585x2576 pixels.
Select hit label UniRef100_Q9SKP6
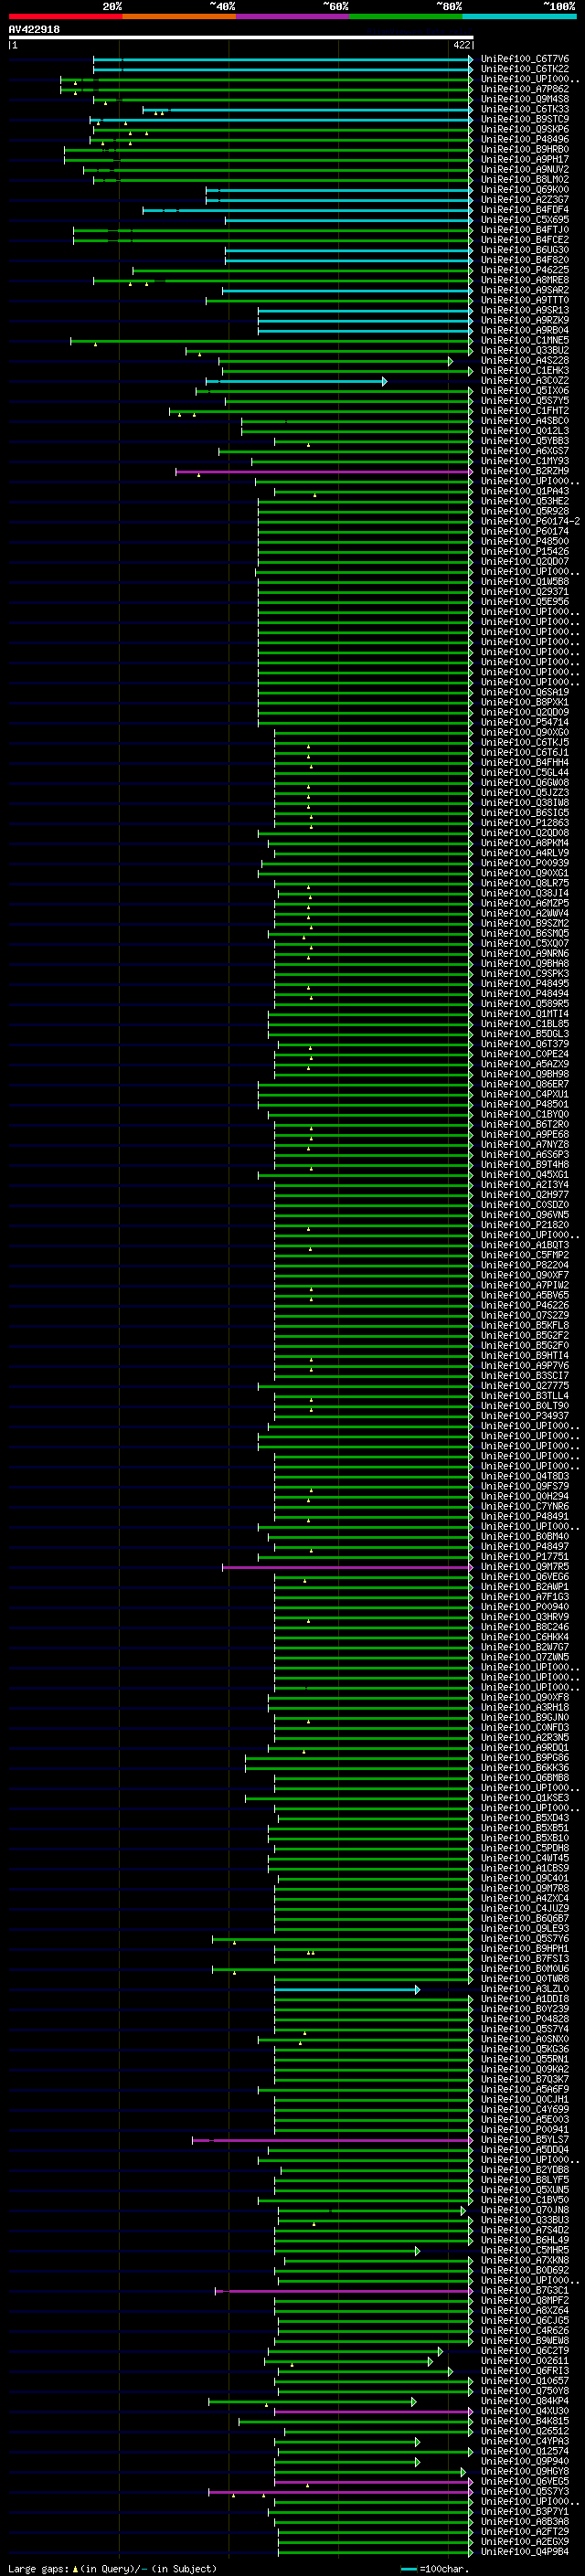point(525,129)
